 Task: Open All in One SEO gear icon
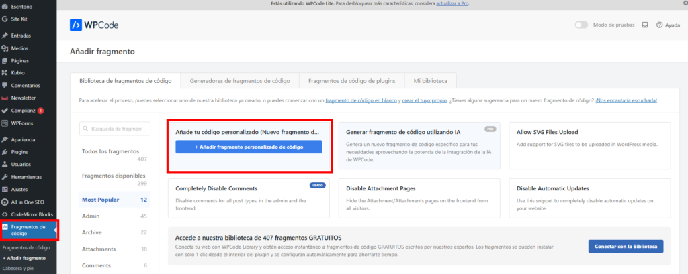click(5, 202)
